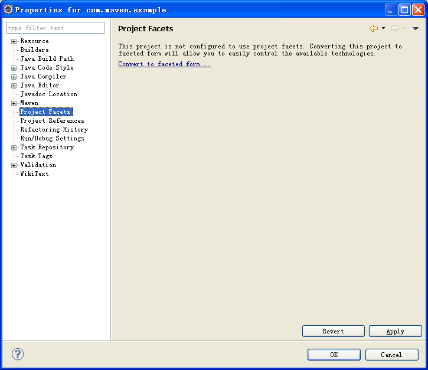428x370 pixels.
Task: Expand the Task Repository node
Action: (x=14, y=148)
